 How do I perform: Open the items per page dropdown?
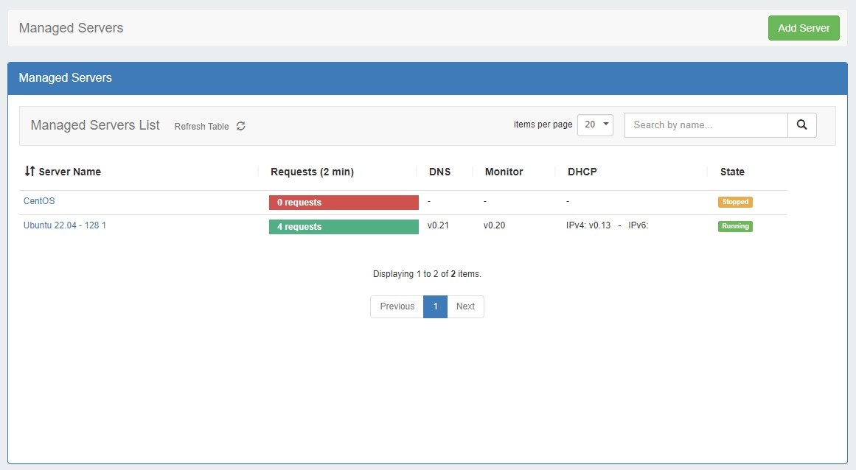click(595, 125)
